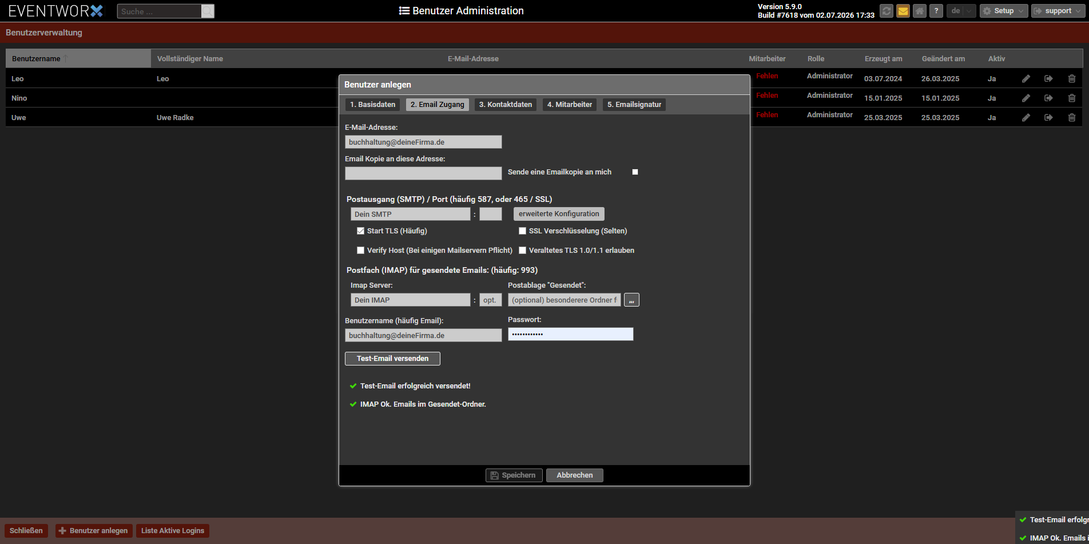Click the arrow icon in Nino's row
The width and height of the screenshot is (1089, 544).
[x=1048, y=98]
